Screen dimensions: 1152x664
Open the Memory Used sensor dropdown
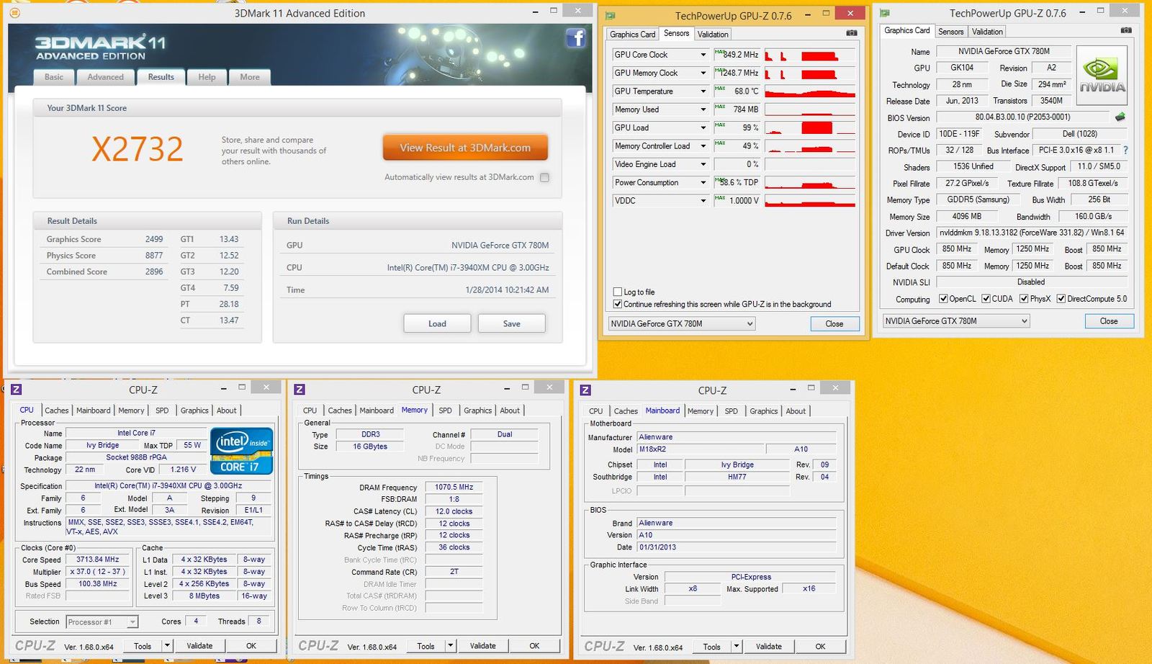pyautogui.click(x=703, y=109)
